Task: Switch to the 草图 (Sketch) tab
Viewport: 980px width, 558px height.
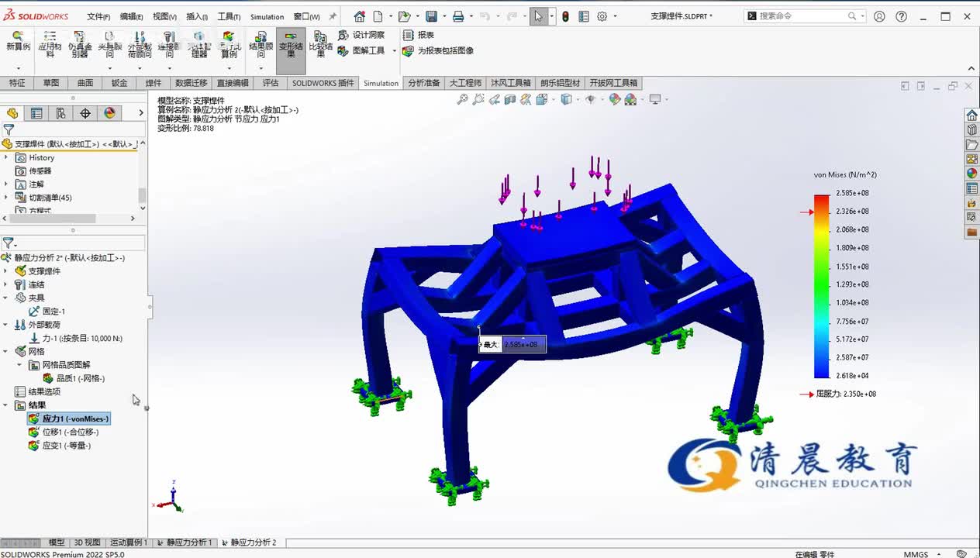Action: click(x=51, y=83)
